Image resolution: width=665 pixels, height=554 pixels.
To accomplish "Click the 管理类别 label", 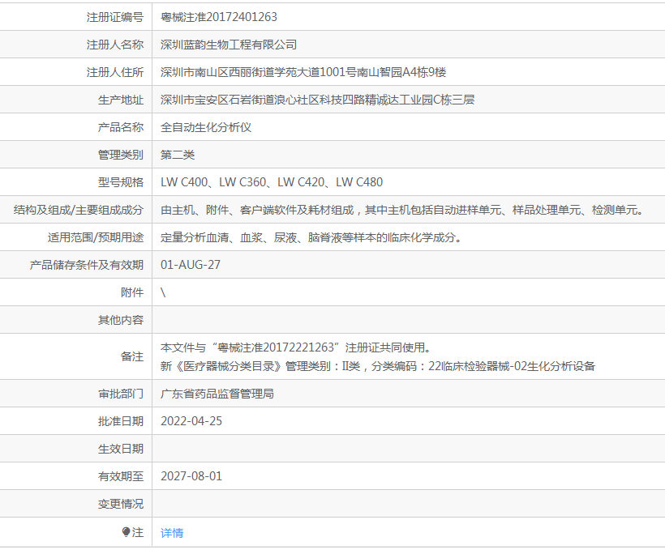I will 121,155.
